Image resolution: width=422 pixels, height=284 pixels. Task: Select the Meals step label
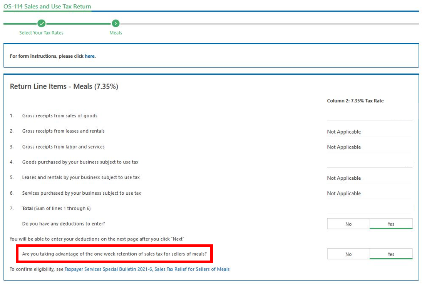click(x=116, y=33)
